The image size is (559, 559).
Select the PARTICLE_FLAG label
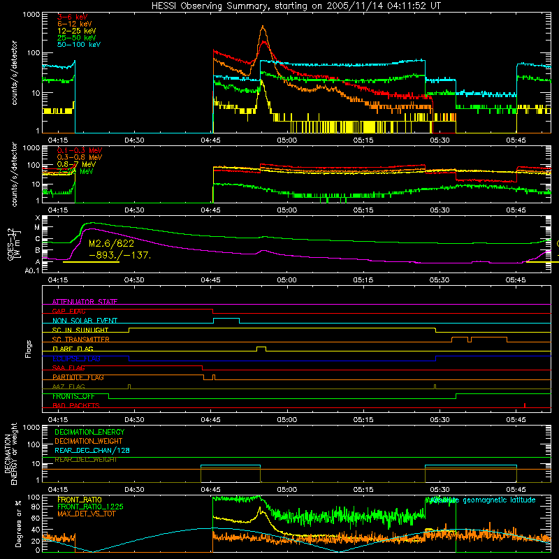(78, 377)
